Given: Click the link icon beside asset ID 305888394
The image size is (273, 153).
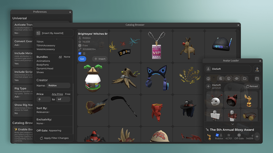Looking at the screenshot, I should coord(80,49).
